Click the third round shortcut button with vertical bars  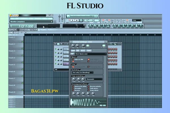99,26
